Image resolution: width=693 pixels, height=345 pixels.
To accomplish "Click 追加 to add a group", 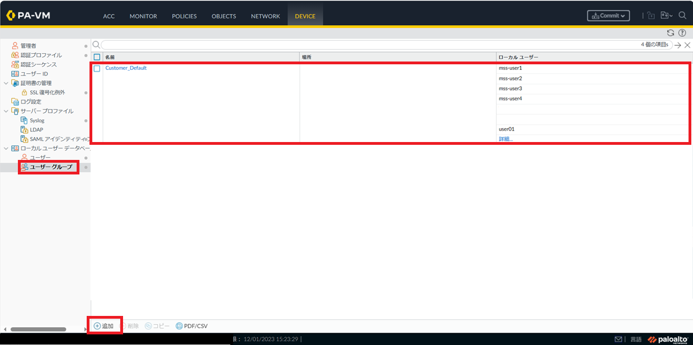I will 103,326.
